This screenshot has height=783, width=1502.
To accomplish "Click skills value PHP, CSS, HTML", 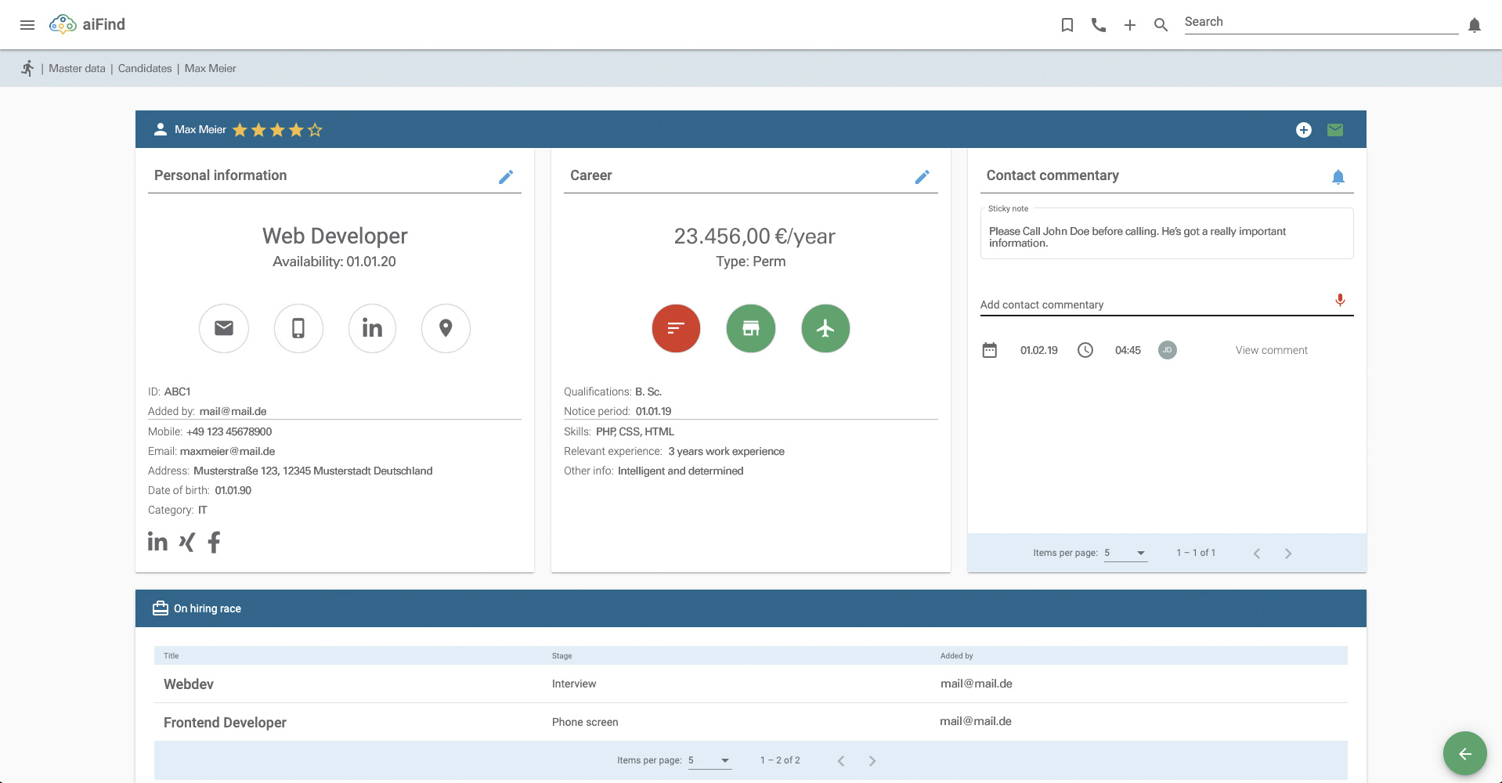I will coord(635,431).
